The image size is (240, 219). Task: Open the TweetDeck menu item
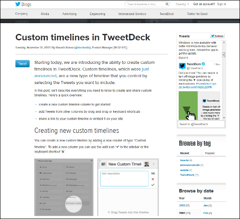pyautogui.click(x=167, y=14)
